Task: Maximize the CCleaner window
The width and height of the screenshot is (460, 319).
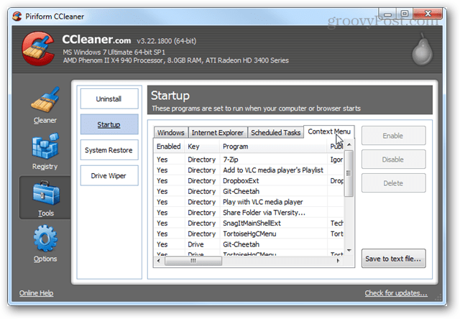Action: 405,14
